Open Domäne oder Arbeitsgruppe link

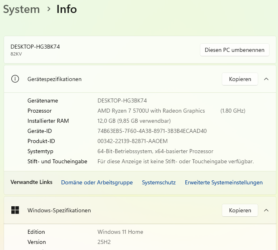[97, 182]
